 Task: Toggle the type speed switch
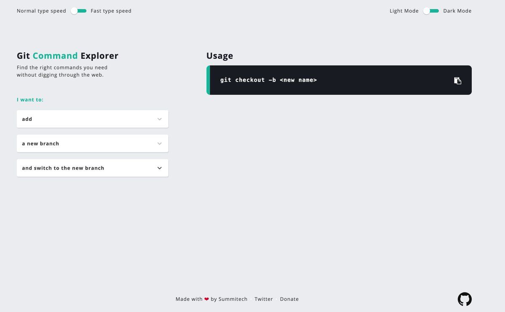(78, 11)
